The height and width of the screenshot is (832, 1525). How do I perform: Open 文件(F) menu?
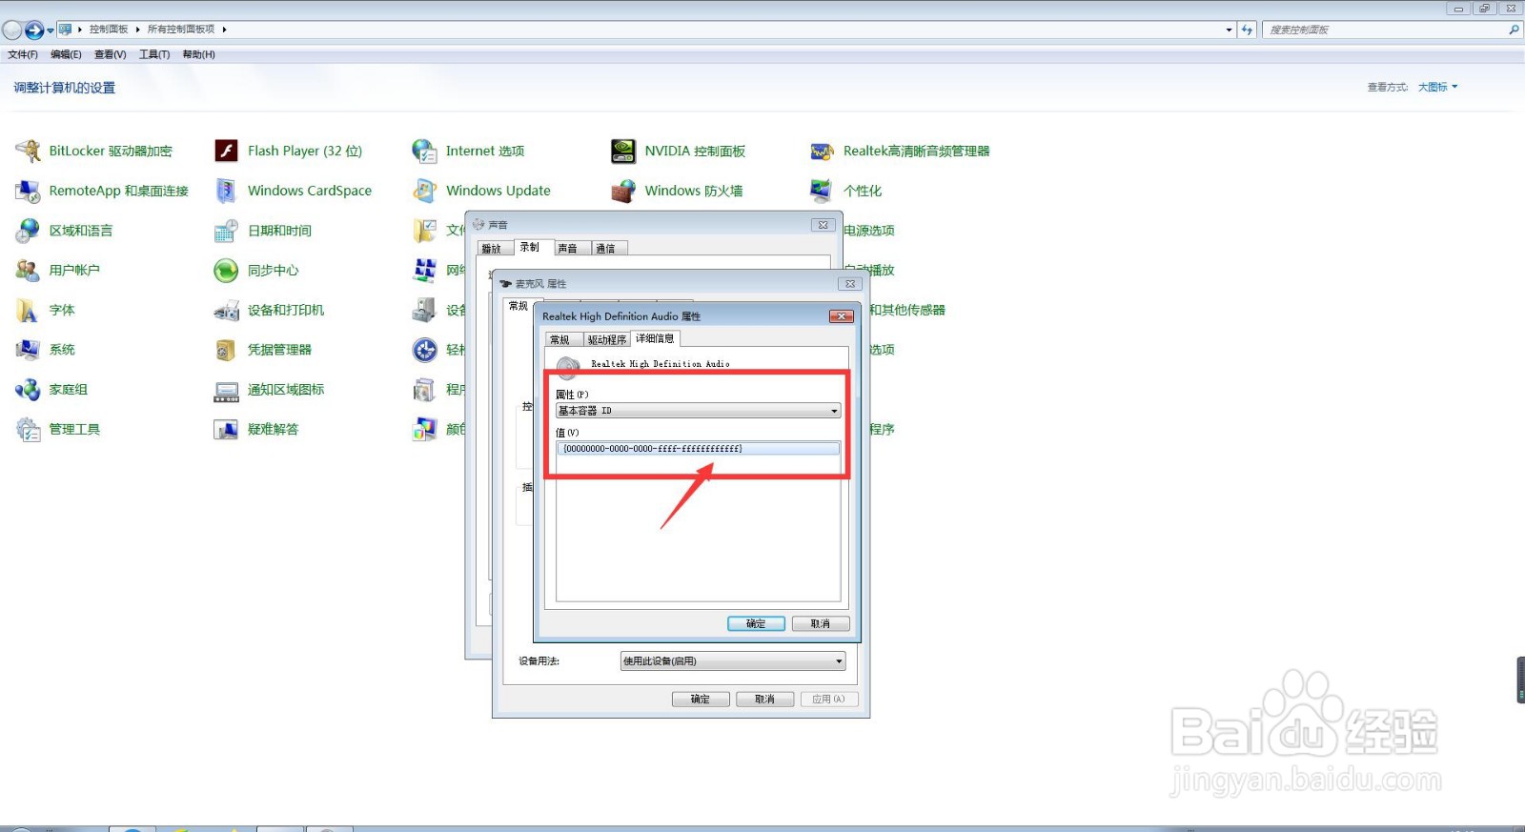pyautogui.click(x=23, y=54)
